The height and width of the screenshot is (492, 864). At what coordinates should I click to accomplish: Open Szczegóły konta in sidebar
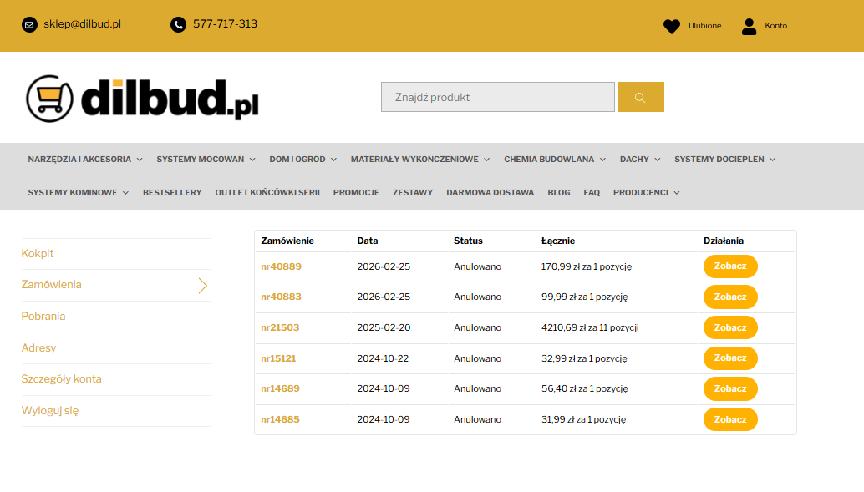[61, 379]
